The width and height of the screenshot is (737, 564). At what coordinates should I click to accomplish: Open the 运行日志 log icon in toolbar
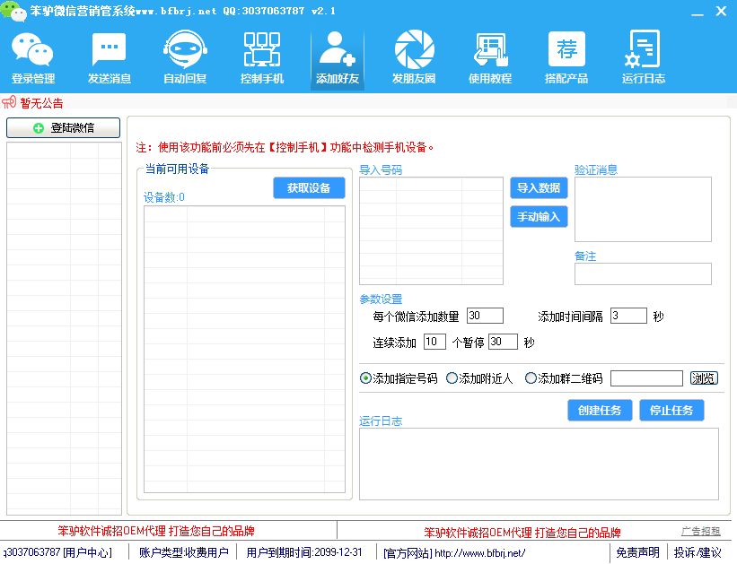tap(644, 58)
